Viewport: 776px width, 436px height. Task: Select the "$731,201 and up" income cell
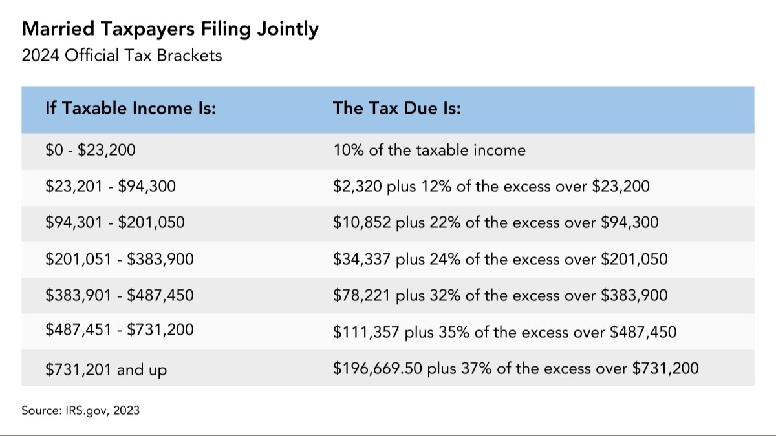[x=105, y=369]
